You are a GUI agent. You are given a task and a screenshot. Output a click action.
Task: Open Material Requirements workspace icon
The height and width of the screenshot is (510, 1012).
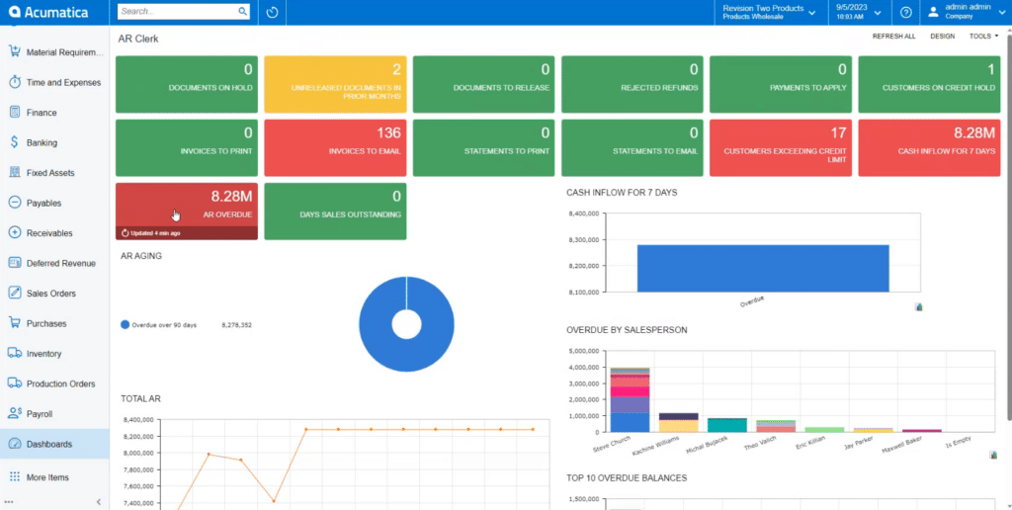pos(14,51)
